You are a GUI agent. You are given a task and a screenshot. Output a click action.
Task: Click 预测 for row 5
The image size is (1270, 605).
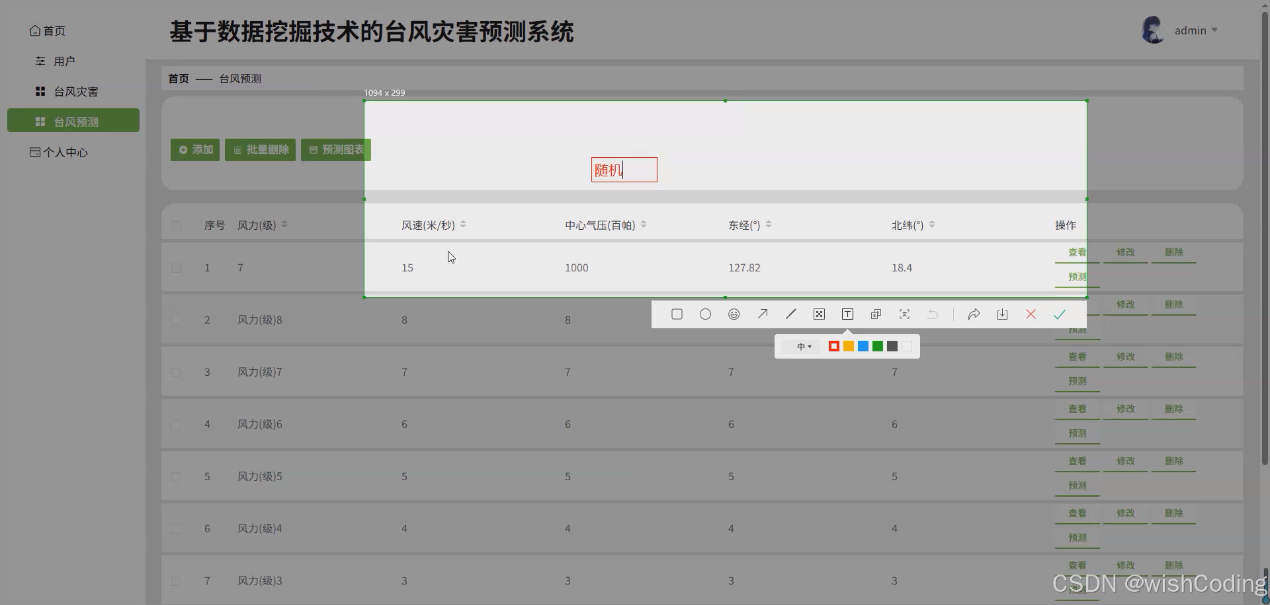1078,485
